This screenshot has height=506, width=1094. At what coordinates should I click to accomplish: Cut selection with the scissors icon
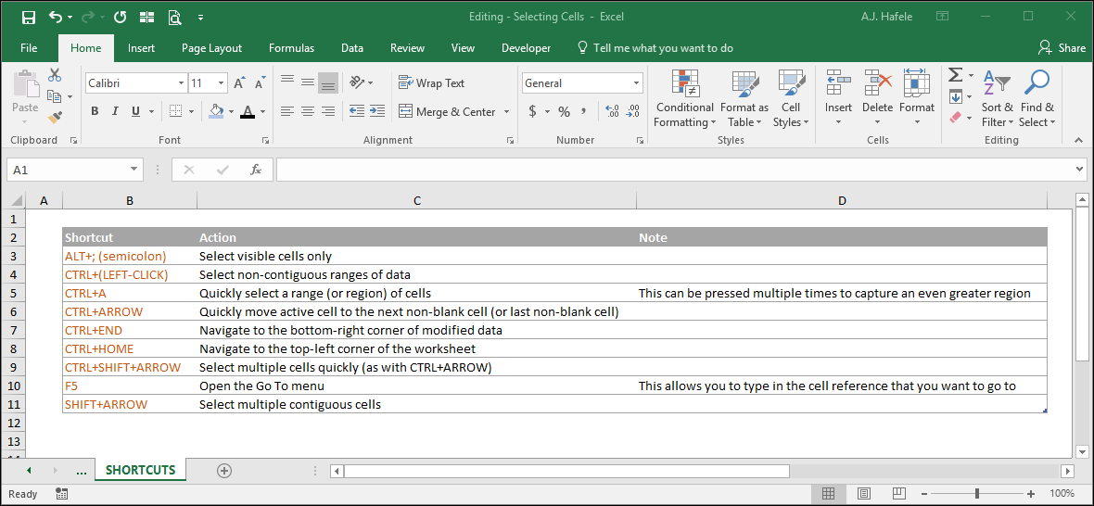[x=55, y=75]
